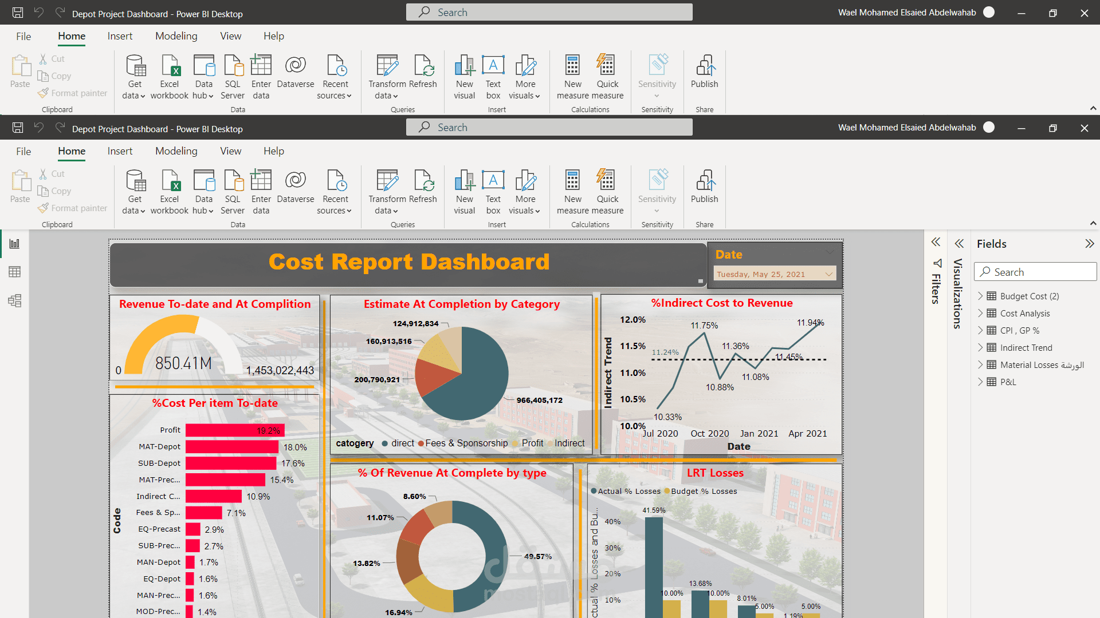1100x618 pixels.
Task: Expand the Indirect Trend table
Action: tap(980, 347)
